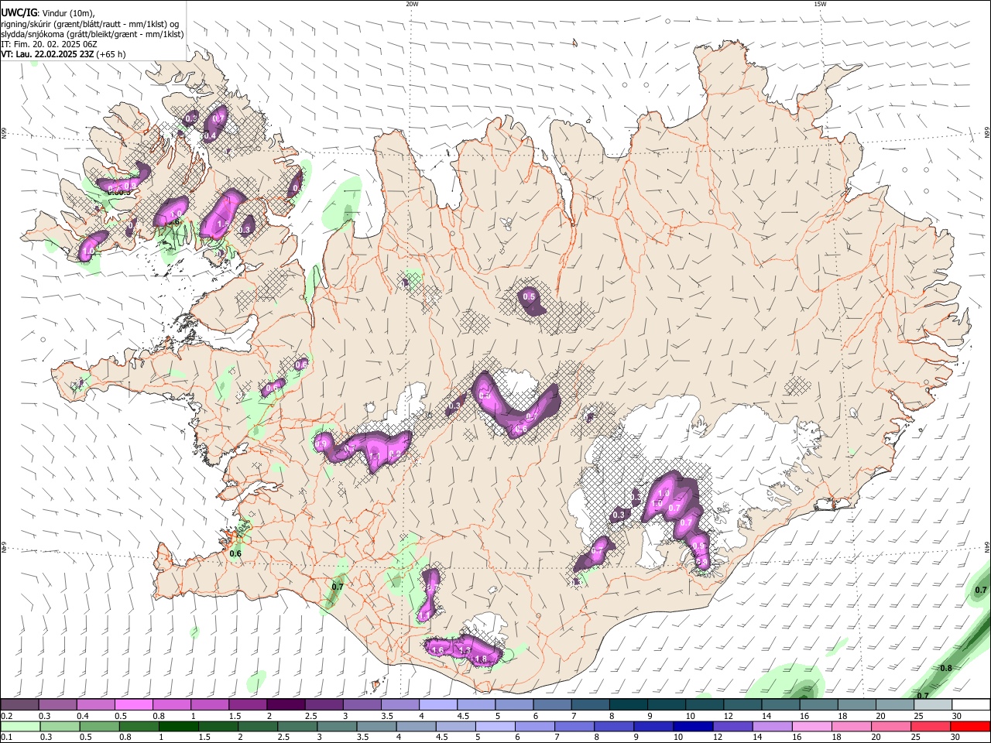Click the '1.6' value in the south coast snow blob
The image size is (991, 743).
point(437,651)
